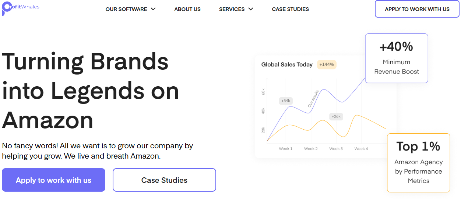The height and width of the screenshot is (199, 461).
Task: Click the ProfitWhales logo icon
Action: (7, 8)
